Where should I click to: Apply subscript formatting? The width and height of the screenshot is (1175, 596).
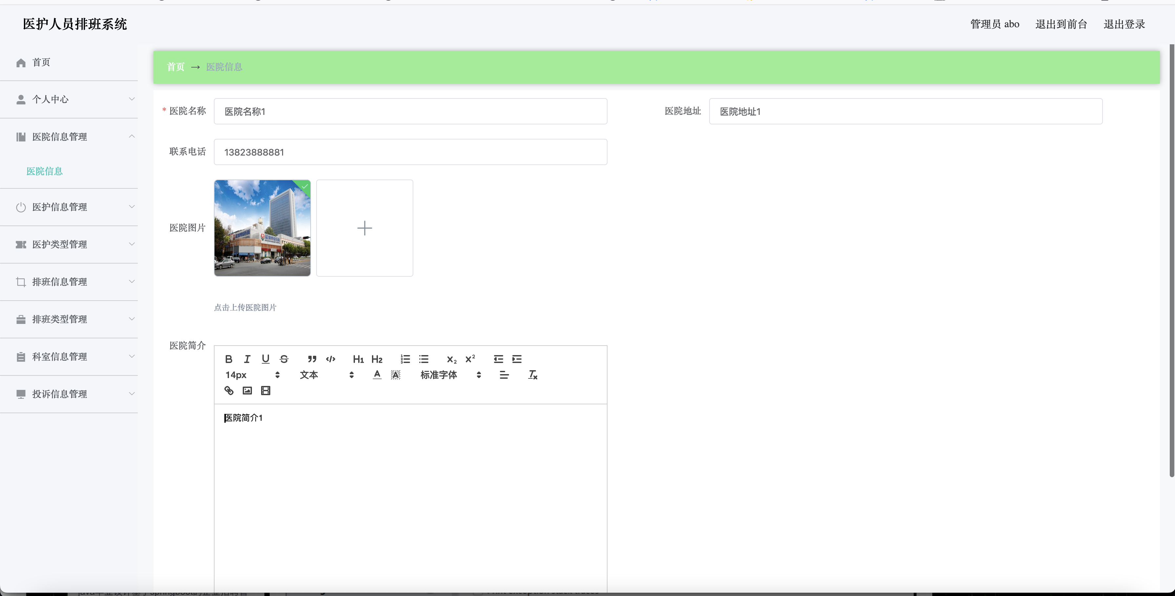point(452,359)
